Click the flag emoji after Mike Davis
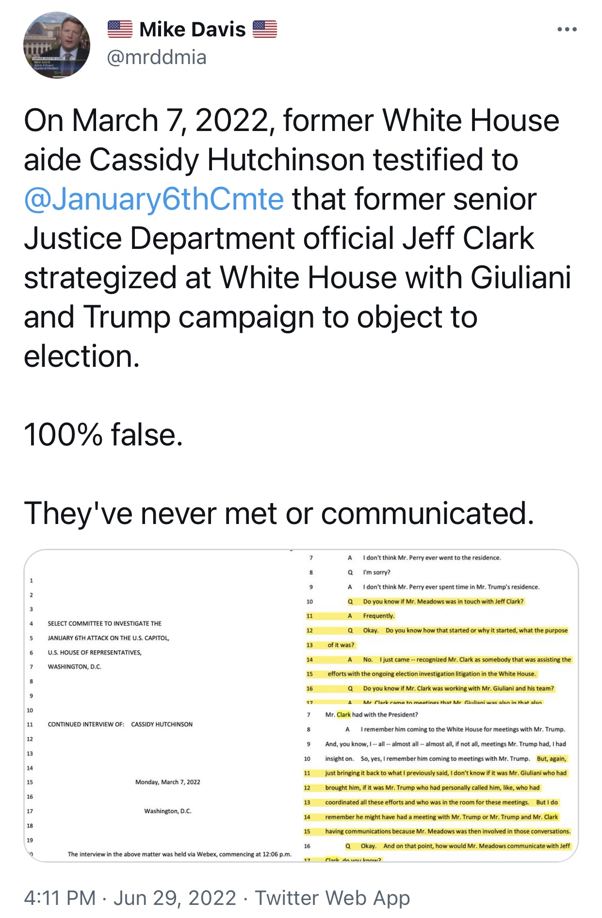Viewport: 602px width, 918px height. (x=265, y=30)
